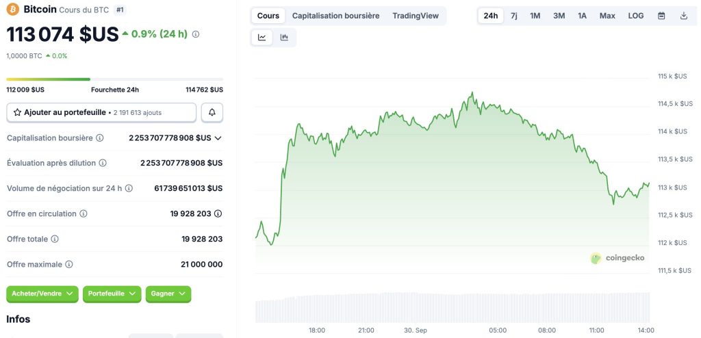Click the download chart data icon

684,16
